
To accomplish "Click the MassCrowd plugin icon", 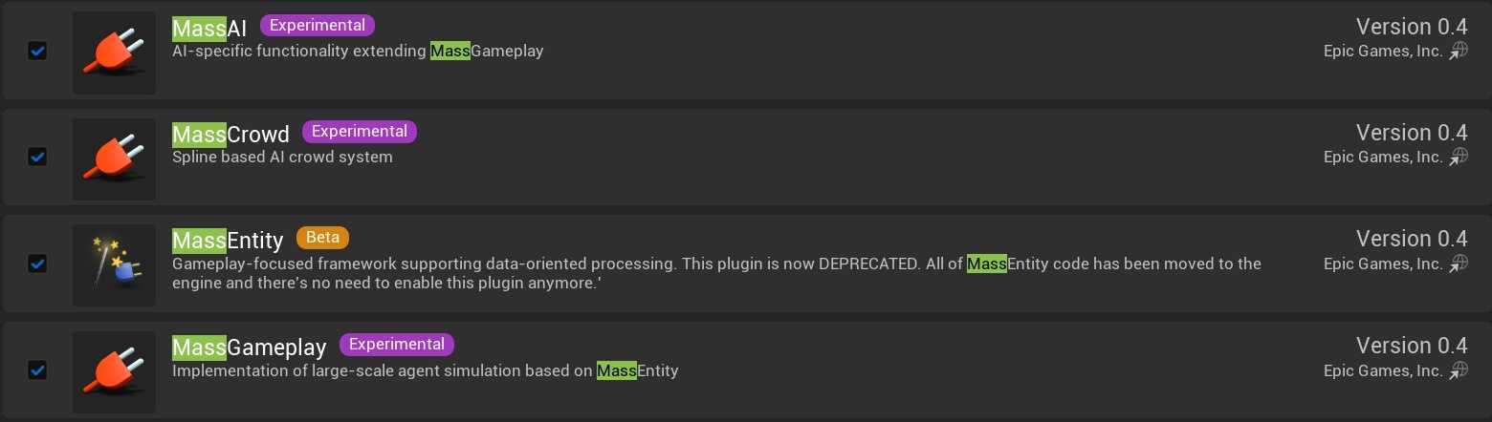I will 114,158.
